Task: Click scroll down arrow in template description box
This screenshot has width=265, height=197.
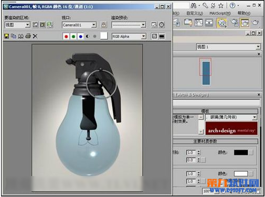Action: [201, 132]
